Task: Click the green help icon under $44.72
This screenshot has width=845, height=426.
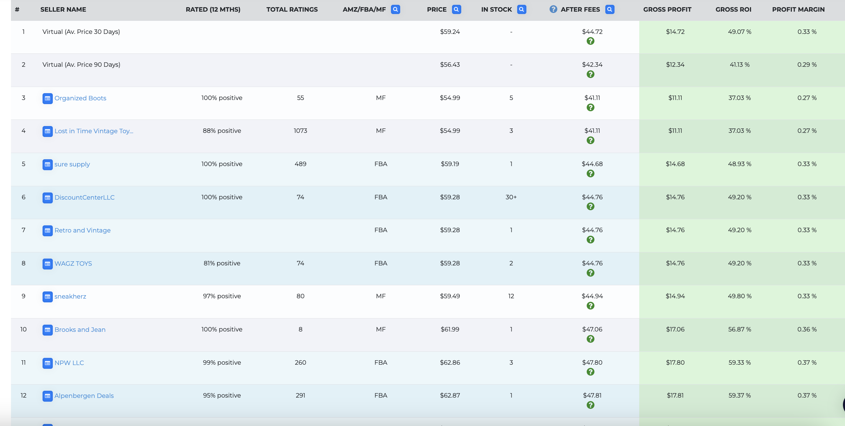Action: (x=591, y=41)
